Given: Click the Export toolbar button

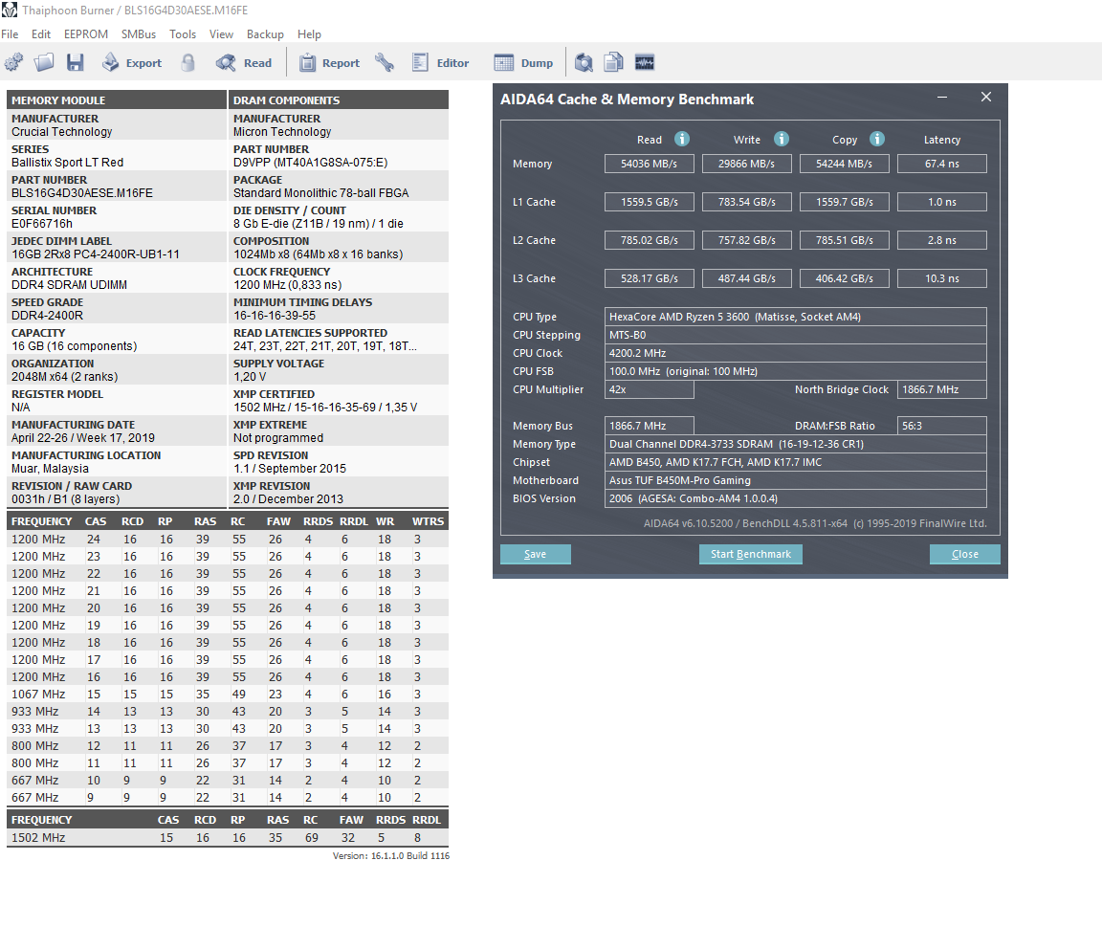Looking at the screenshot, I should [x=131, y=62].
